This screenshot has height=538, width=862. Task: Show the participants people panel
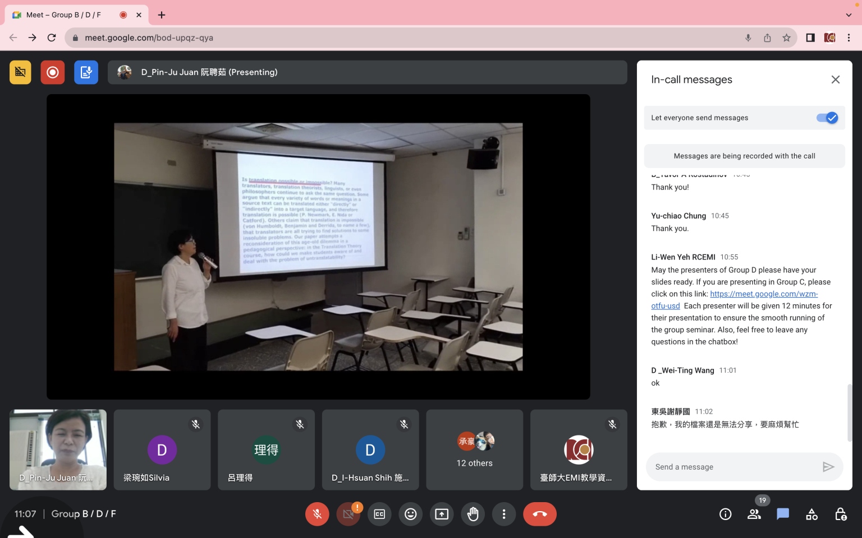coord(754,514)
